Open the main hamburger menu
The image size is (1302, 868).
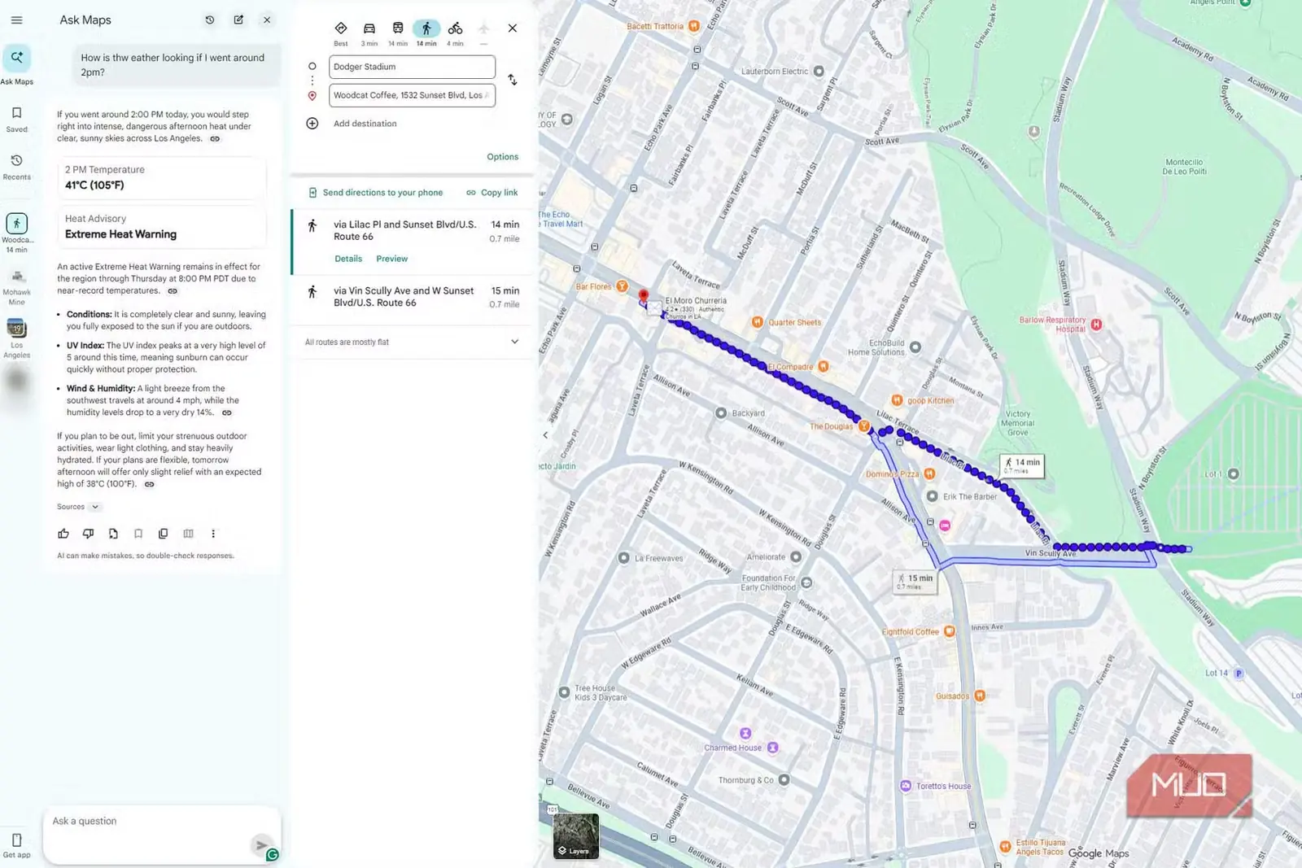(x=16, y=20)
